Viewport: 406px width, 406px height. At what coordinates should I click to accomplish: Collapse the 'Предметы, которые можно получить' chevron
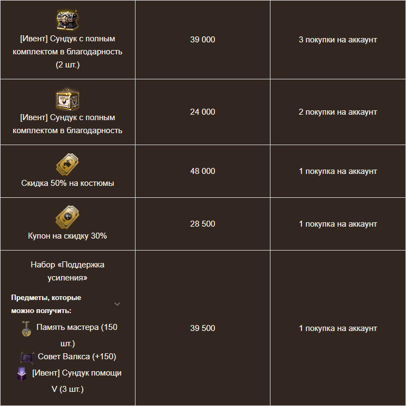click(x=117, y=304)
